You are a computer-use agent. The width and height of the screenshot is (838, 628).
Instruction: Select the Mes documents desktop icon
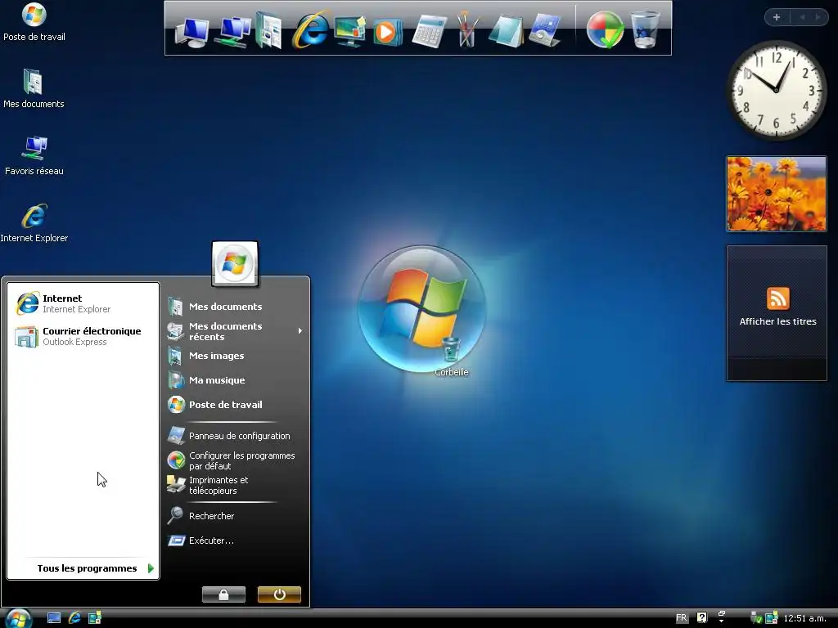[34, 88]
